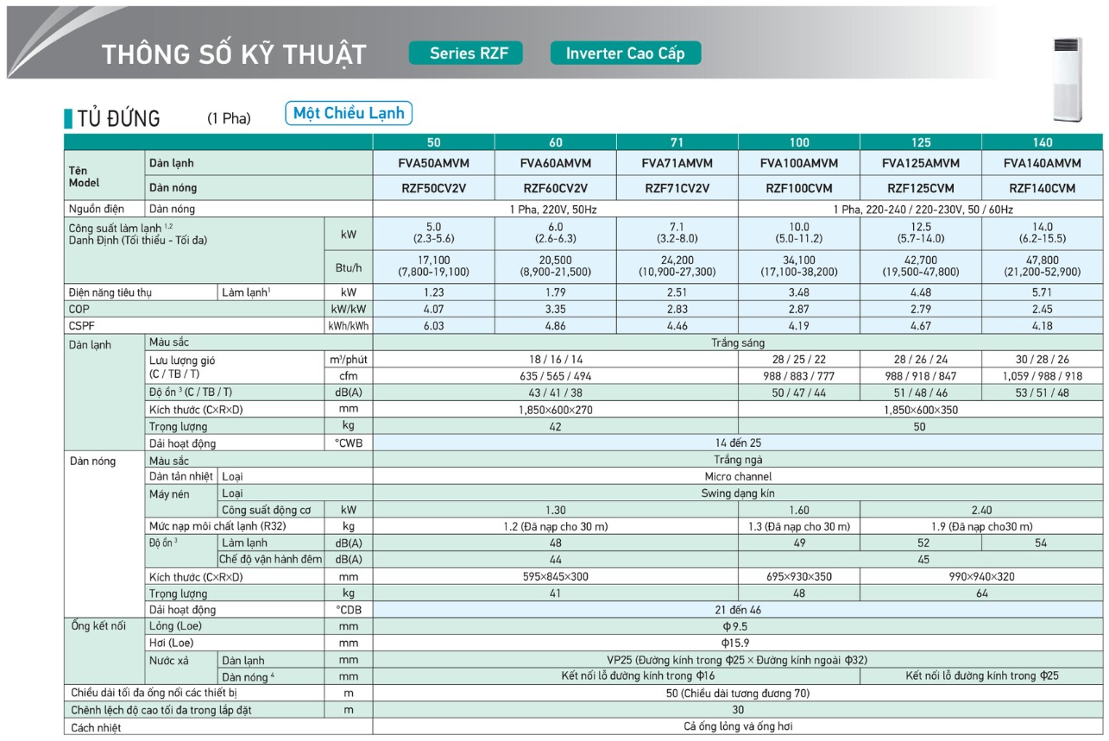The width and height of the screenshot is (1109, 741).
Task: Click the 'TỦ ĐỨNG' section title
Action: (x=119, y=119)
